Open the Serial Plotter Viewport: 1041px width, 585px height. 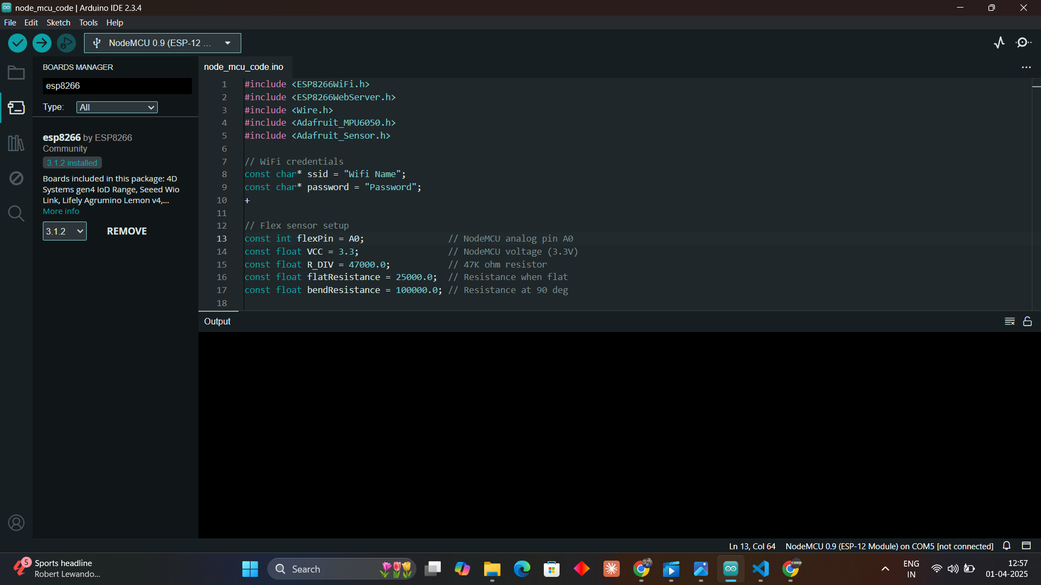pos(999,43)
